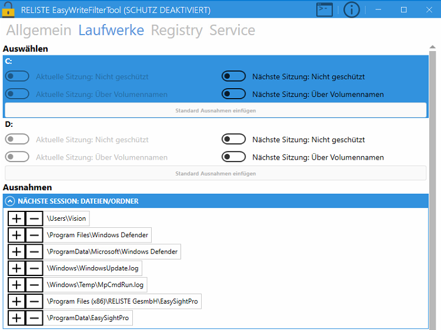Toggle D: Nächste Sitzung Nicht geschützt switch
This screenshot has height=330, width=441.
tap(233, 139)
